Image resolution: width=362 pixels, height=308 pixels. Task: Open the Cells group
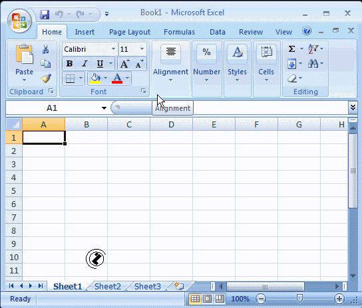[x=266, y=68]
